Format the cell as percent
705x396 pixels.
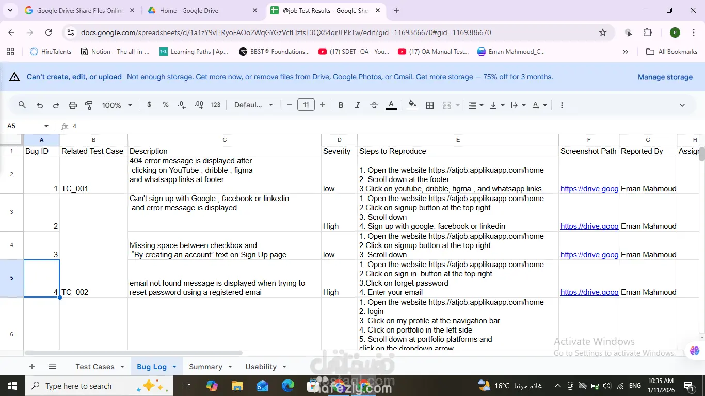(166, 105)
